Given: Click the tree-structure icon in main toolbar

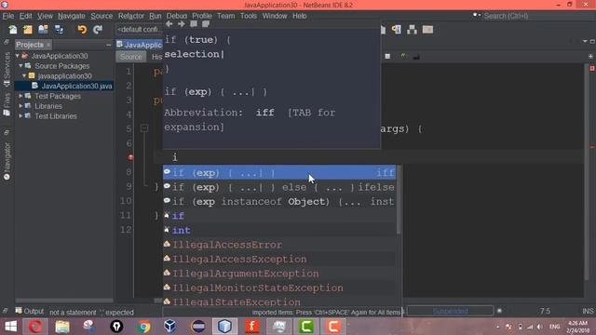Looking at the screenshot, I should point(412,30).
